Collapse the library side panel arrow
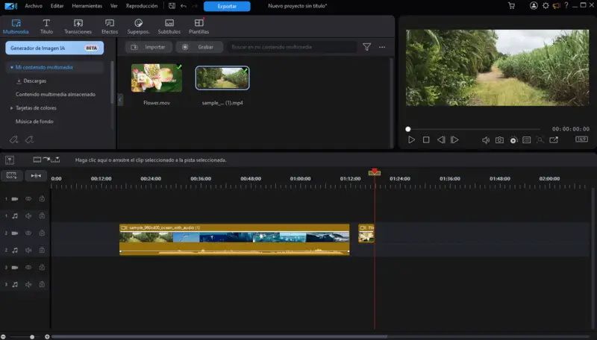Viewport: 597px width, 340px height. click(x=120, y=100)
